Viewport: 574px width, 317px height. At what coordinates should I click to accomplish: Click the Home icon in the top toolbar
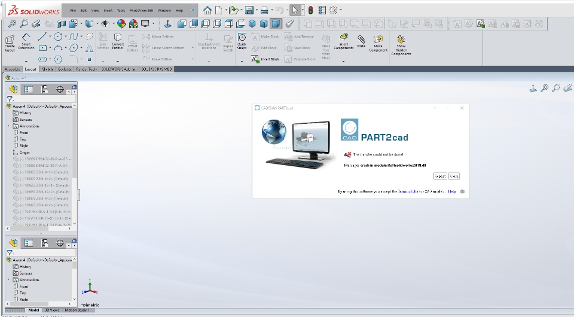[207, 10]
